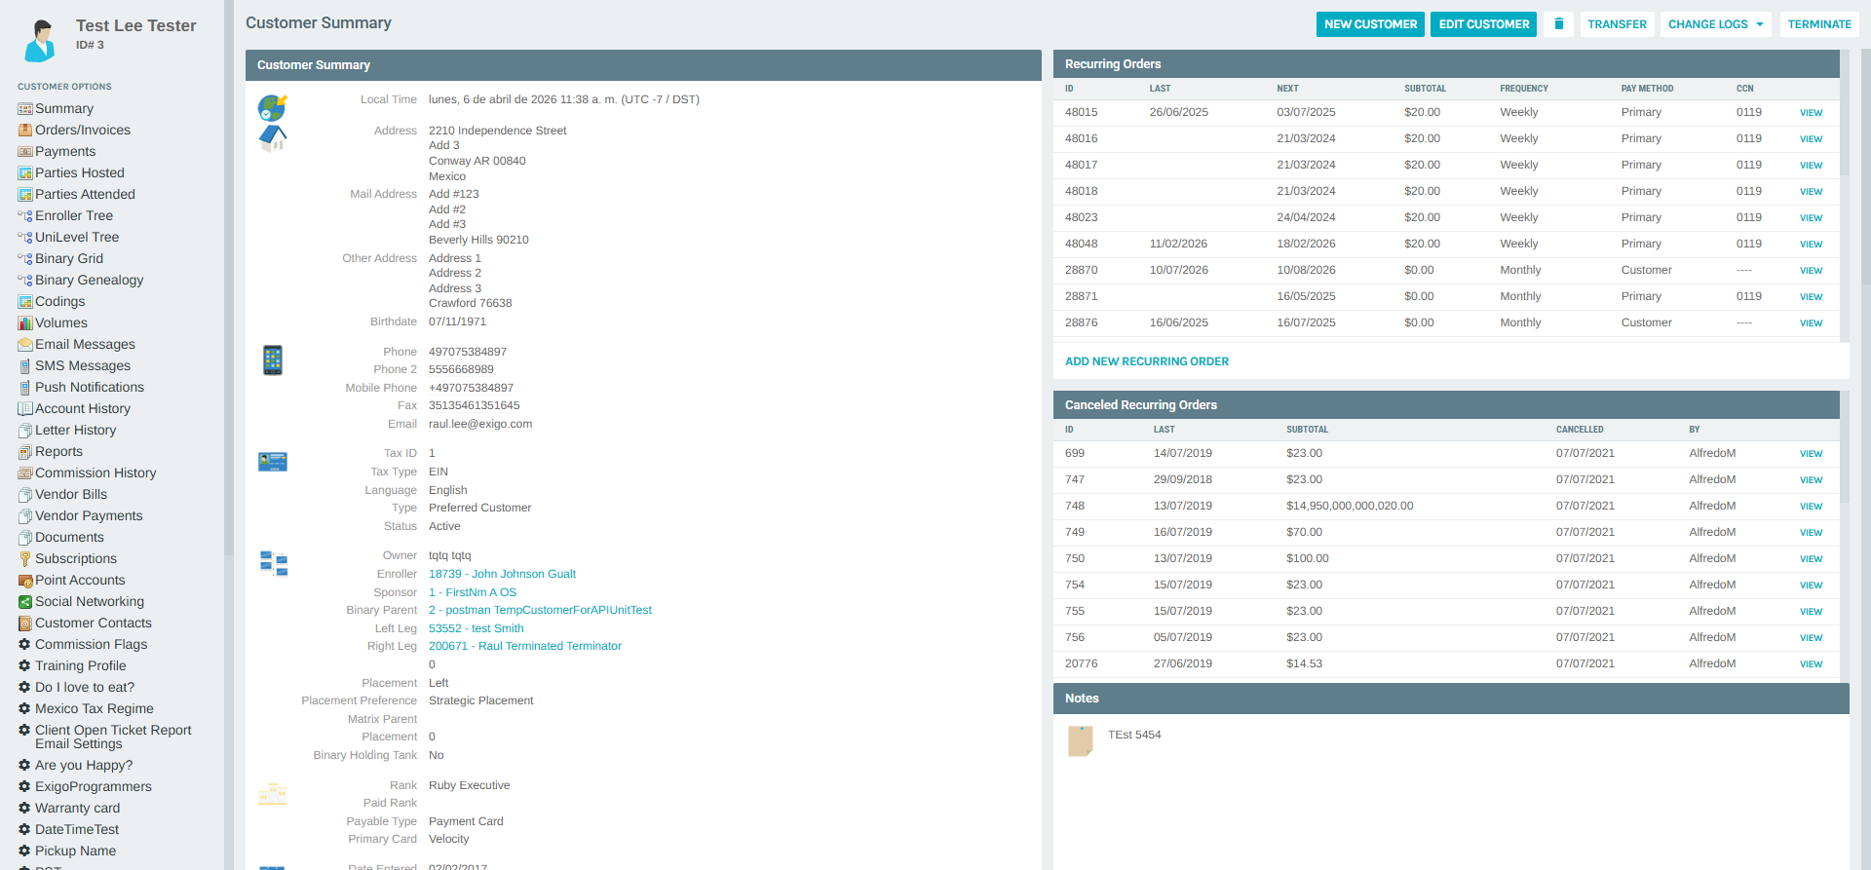
Task: Open Documents menu item
Action: pyautogui.click(x=69, y=538)
